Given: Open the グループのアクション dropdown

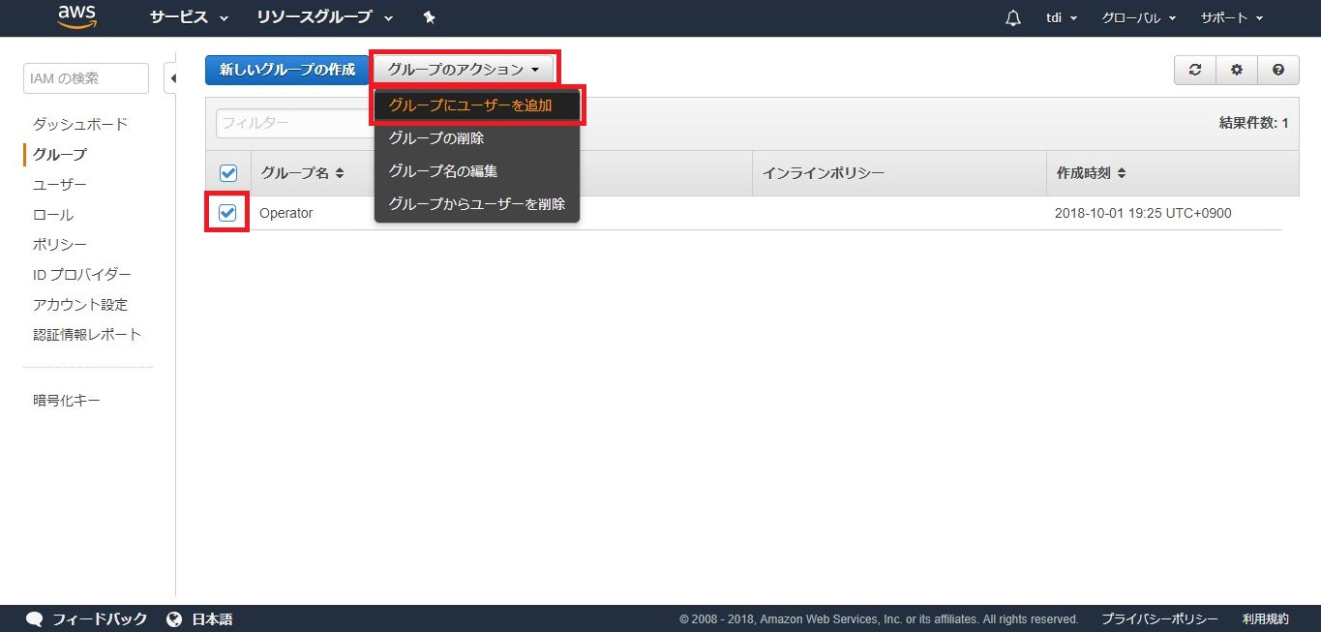Looking at the screenshot, I should [463, 70].
